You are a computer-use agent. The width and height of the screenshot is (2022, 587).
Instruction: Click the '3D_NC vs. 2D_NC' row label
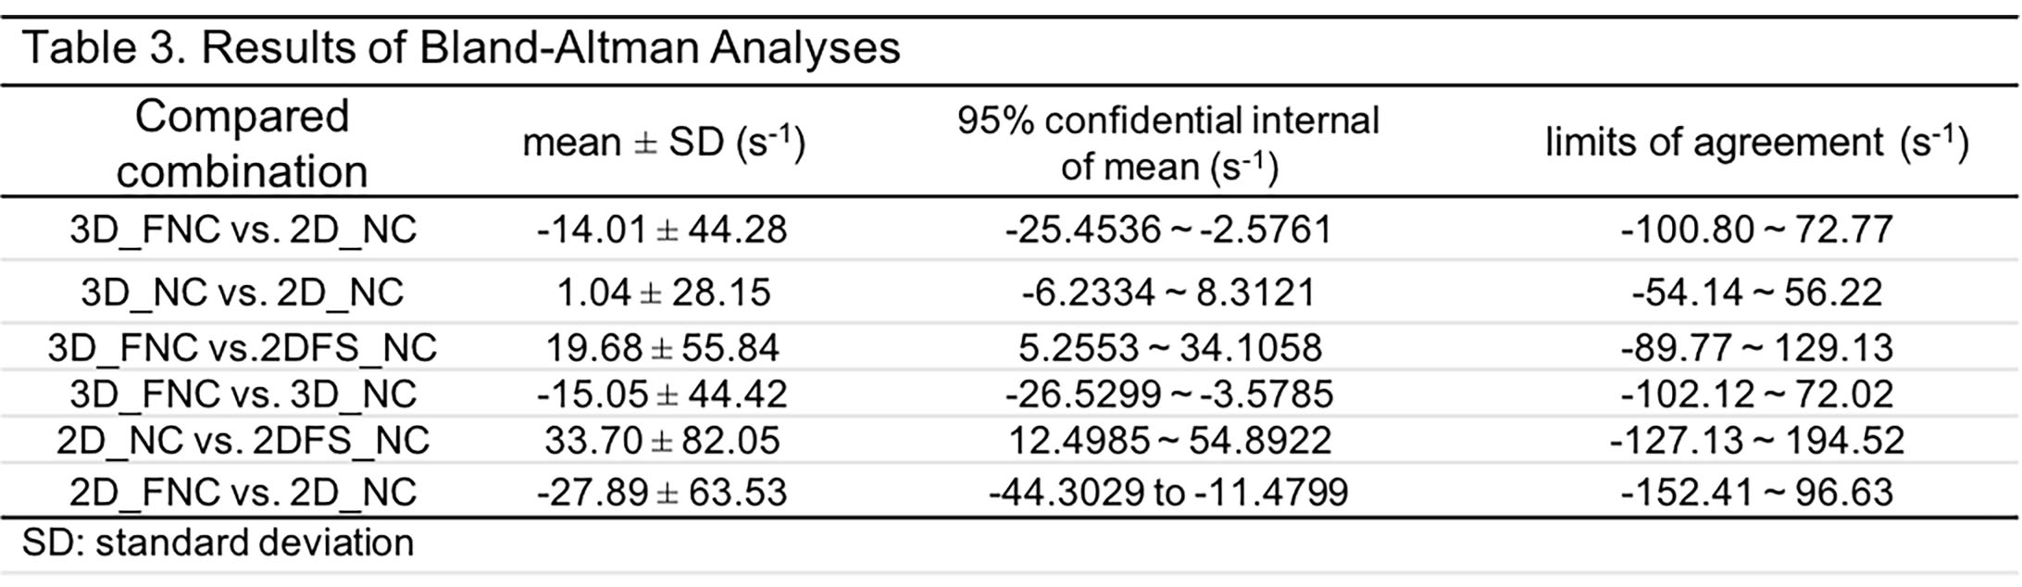pyautogui.click(x=243, y=293)
